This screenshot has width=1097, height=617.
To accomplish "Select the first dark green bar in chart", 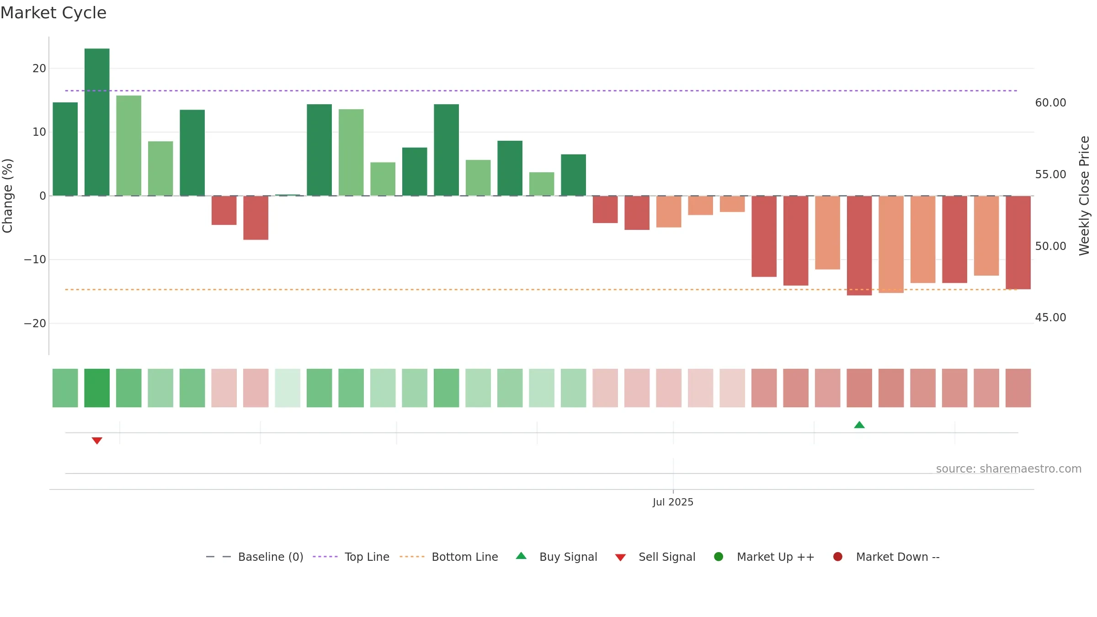I will (65, 149).
